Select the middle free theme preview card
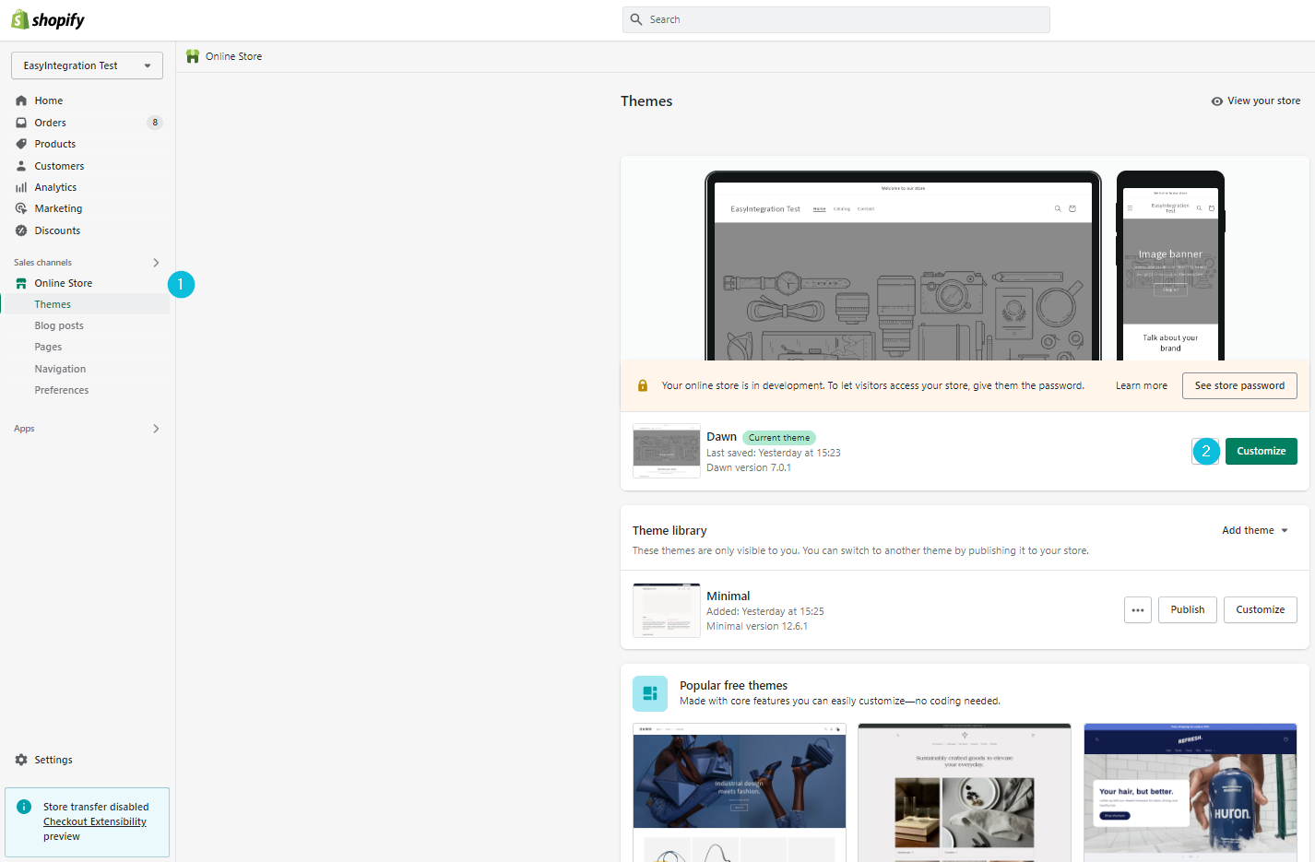Viewport: 1315px width, 862px height. tap(965, 793)
